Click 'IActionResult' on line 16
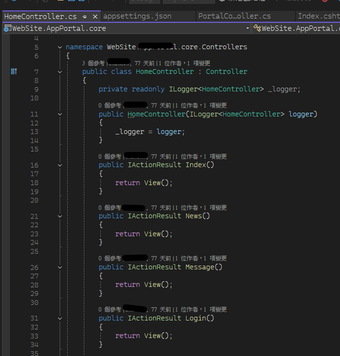The height and width of the screenshot is (356, 340). pos(154,165)
